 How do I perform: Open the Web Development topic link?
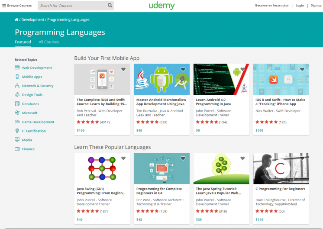click(x=37, y=68)
